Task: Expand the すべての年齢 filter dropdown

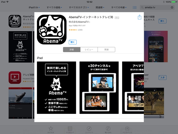Action: [x=119, y=8]
